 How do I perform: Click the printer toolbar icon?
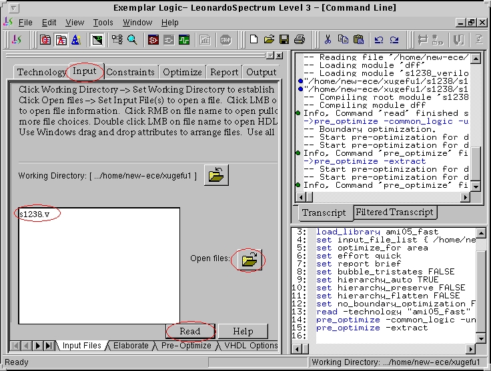(300, 39)
